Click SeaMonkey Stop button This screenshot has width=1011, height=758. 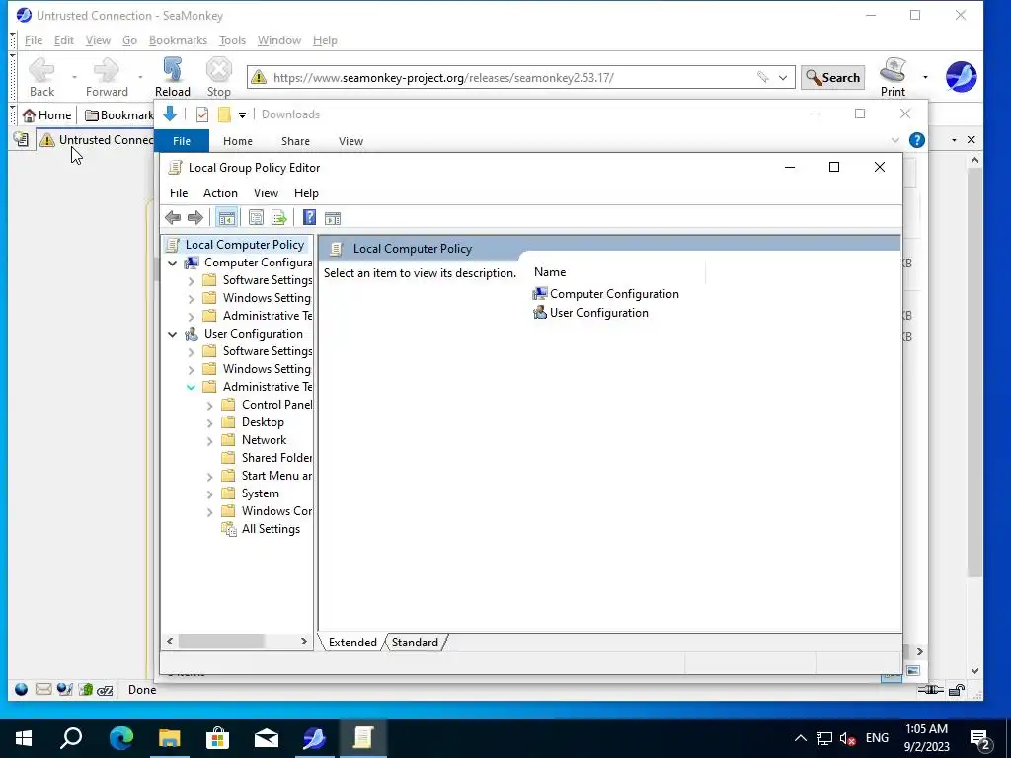pos(218,77)
